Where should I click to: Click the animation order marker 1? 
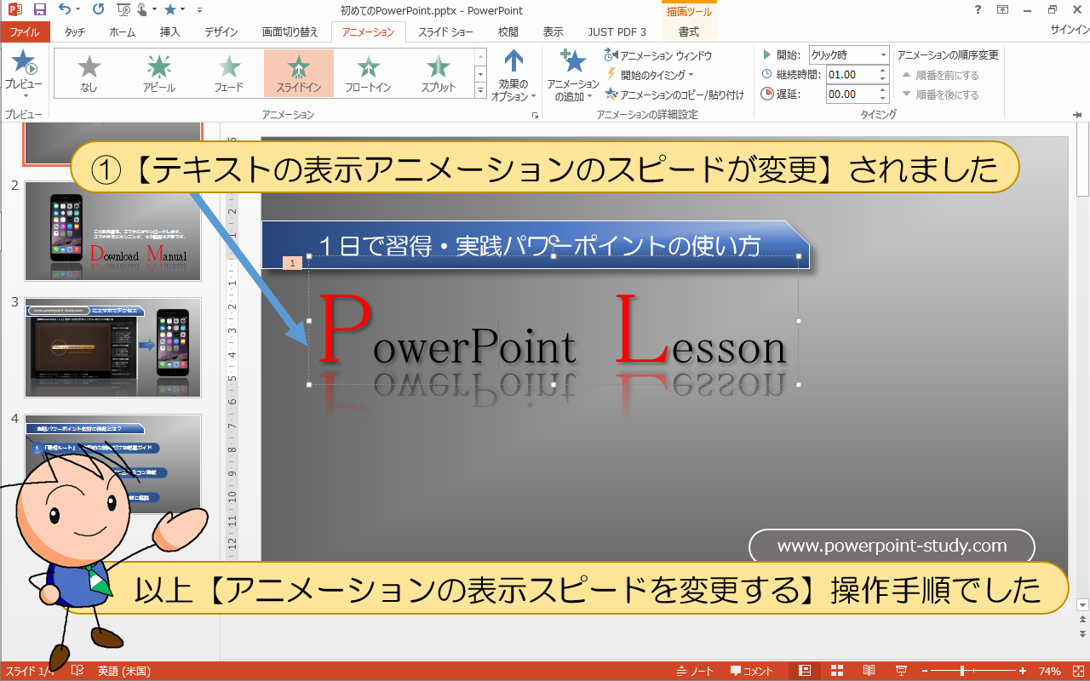tap(292, 263)
